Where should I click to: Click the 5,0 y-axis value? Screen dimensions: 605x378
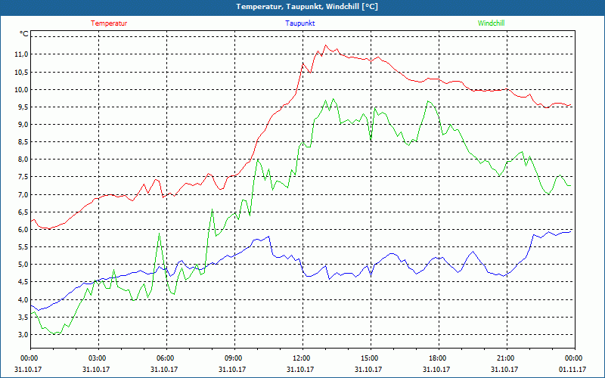[23, 265]
